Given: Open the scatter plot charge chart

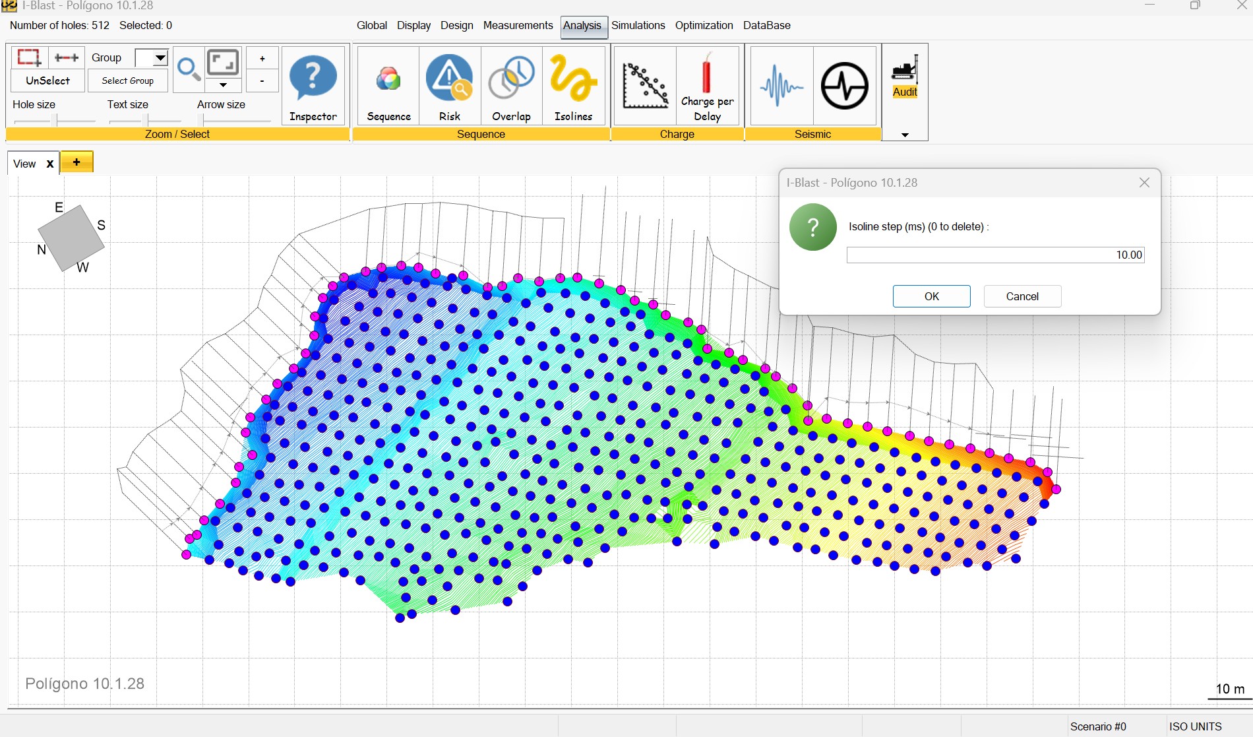Looking at the screenshot, I should (645, 86).
